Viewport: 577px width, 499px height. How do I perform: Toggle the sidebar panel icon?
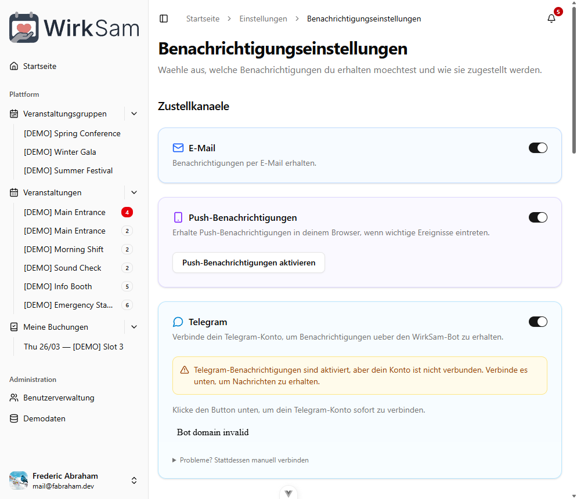tap(164, 19)
